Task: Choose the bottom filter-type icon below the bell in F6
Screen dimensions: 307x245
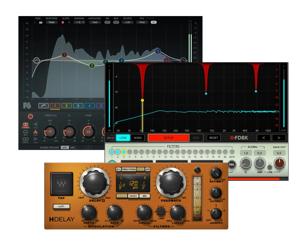Action: [x=35, y=139]
